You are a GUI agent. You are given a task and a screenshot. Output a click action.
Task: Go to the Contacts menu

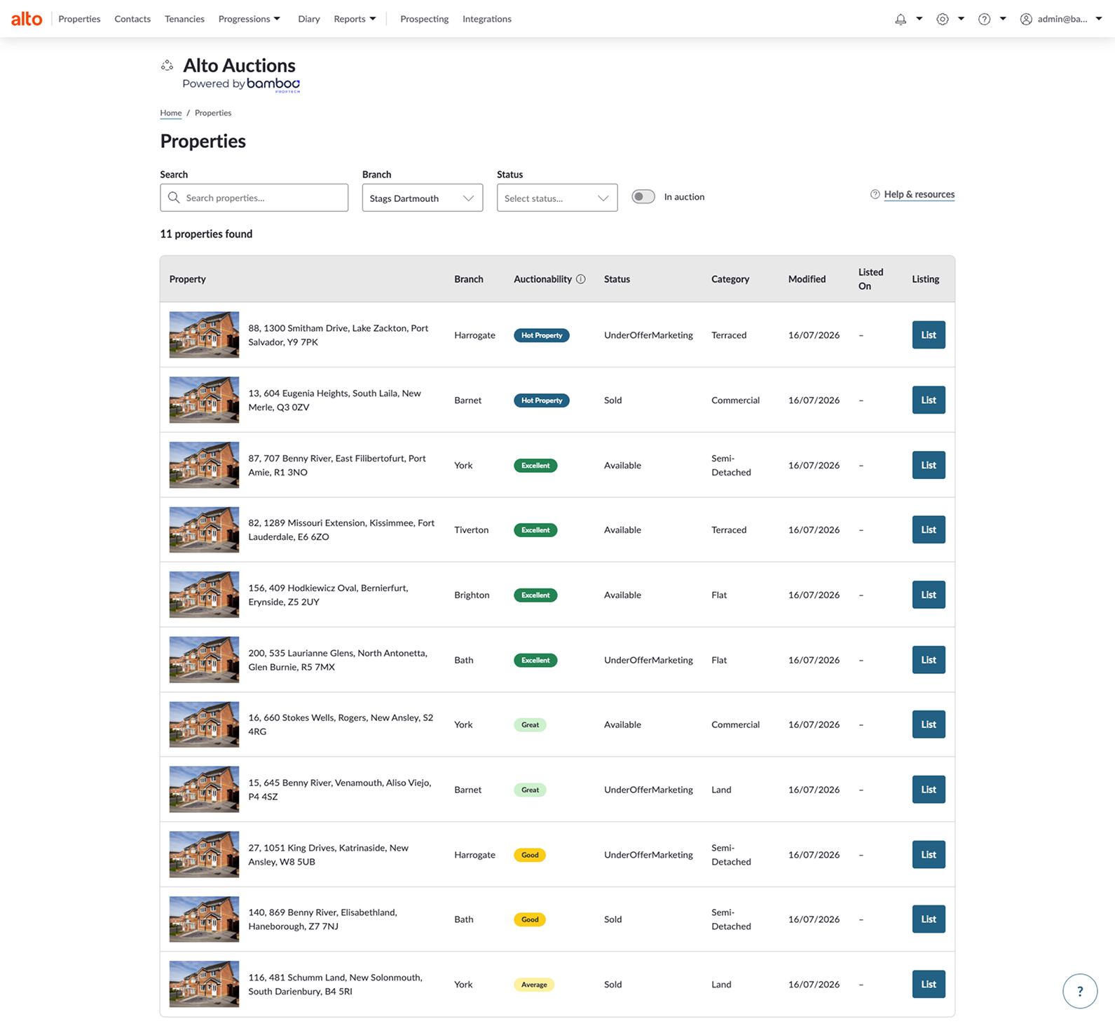[x=132, y=19]
